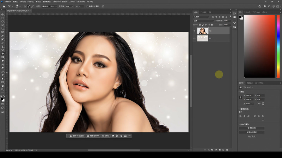This screenshot has width=282, height=158.
Task: Click the layer style fx icon
Action: [x=209, y=150]
